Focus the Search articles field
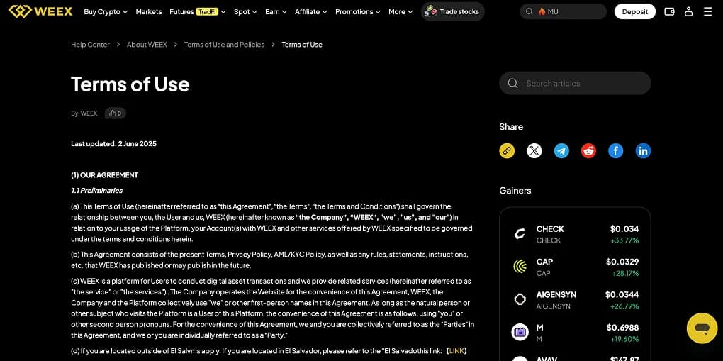This screenshot has height=361, width=723. pos(575,83)
